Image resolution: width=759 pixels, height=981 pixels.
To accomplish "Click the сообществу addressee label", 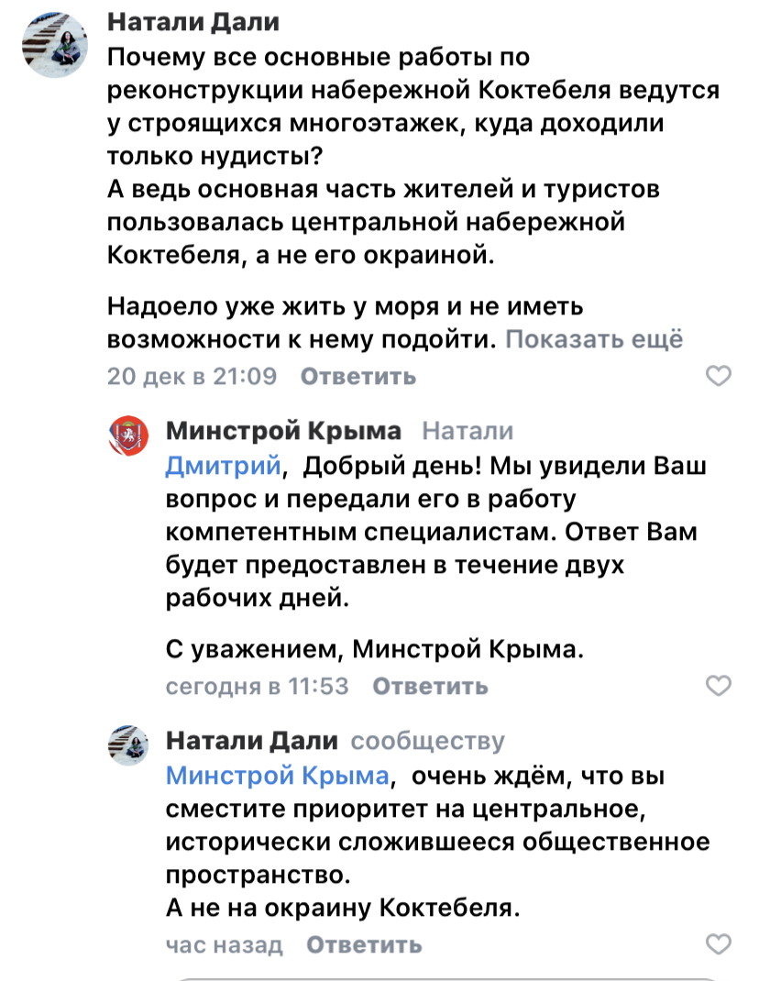I will [427, 741].
